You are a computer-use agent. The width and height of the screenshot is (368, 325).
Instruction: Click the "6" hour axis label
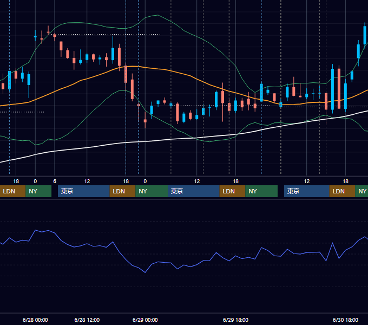[x=55, y=181]
